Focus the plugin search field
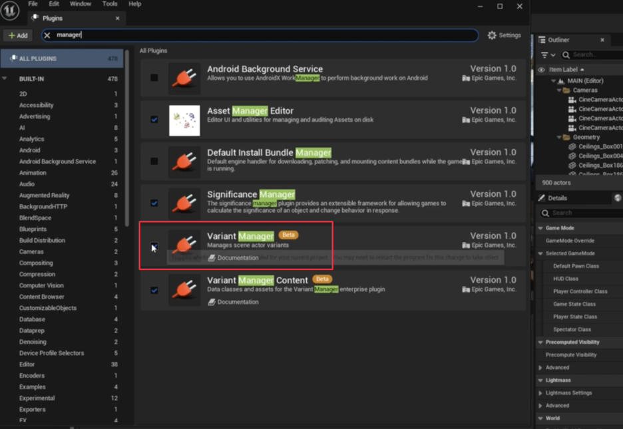This screenshot has height=429, width=623. pos(260,35)
